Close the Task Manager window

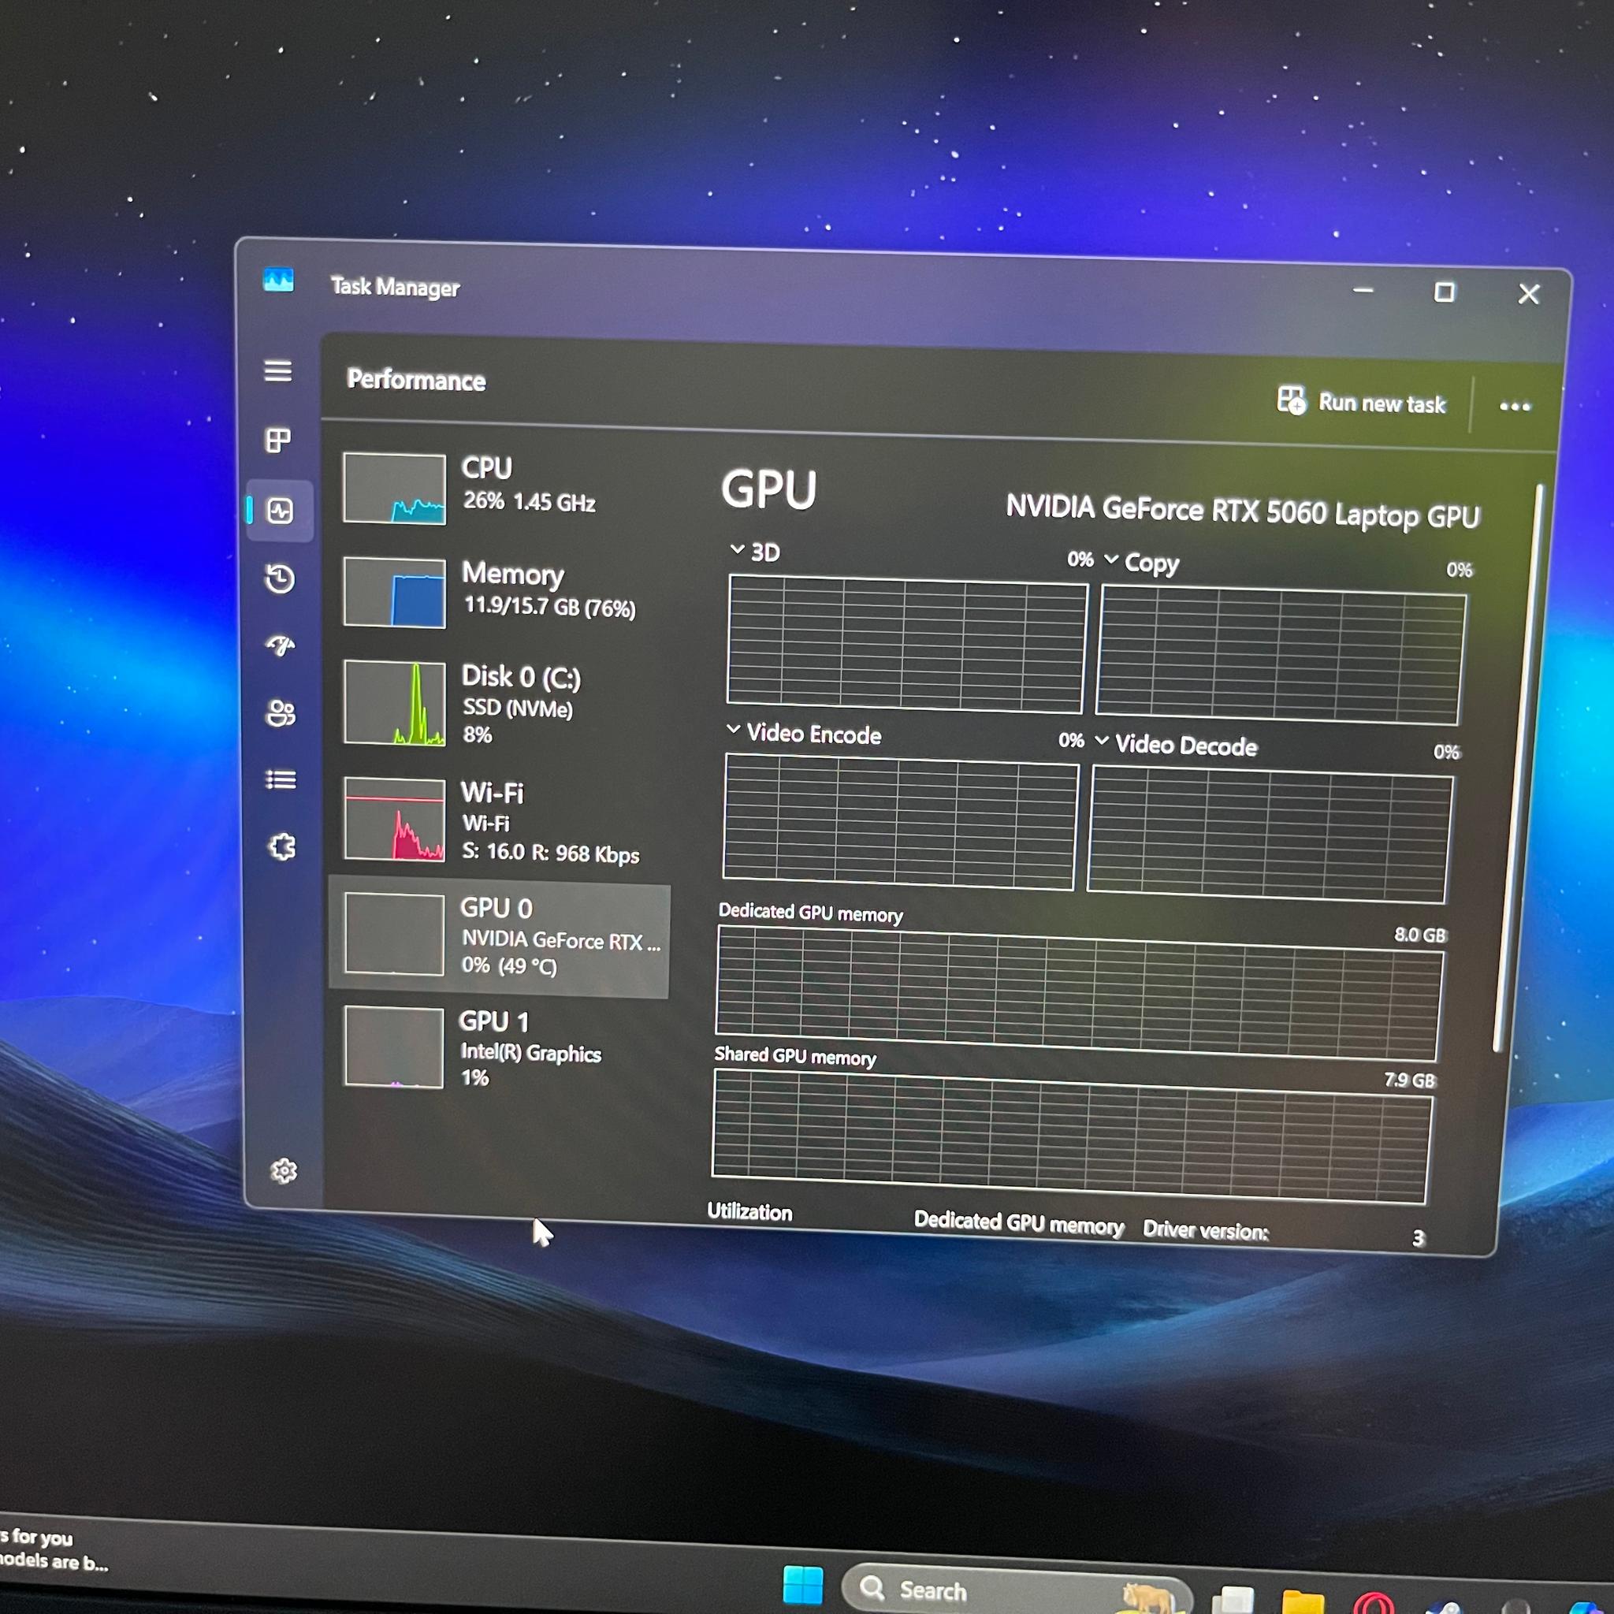pos(1529,294)
